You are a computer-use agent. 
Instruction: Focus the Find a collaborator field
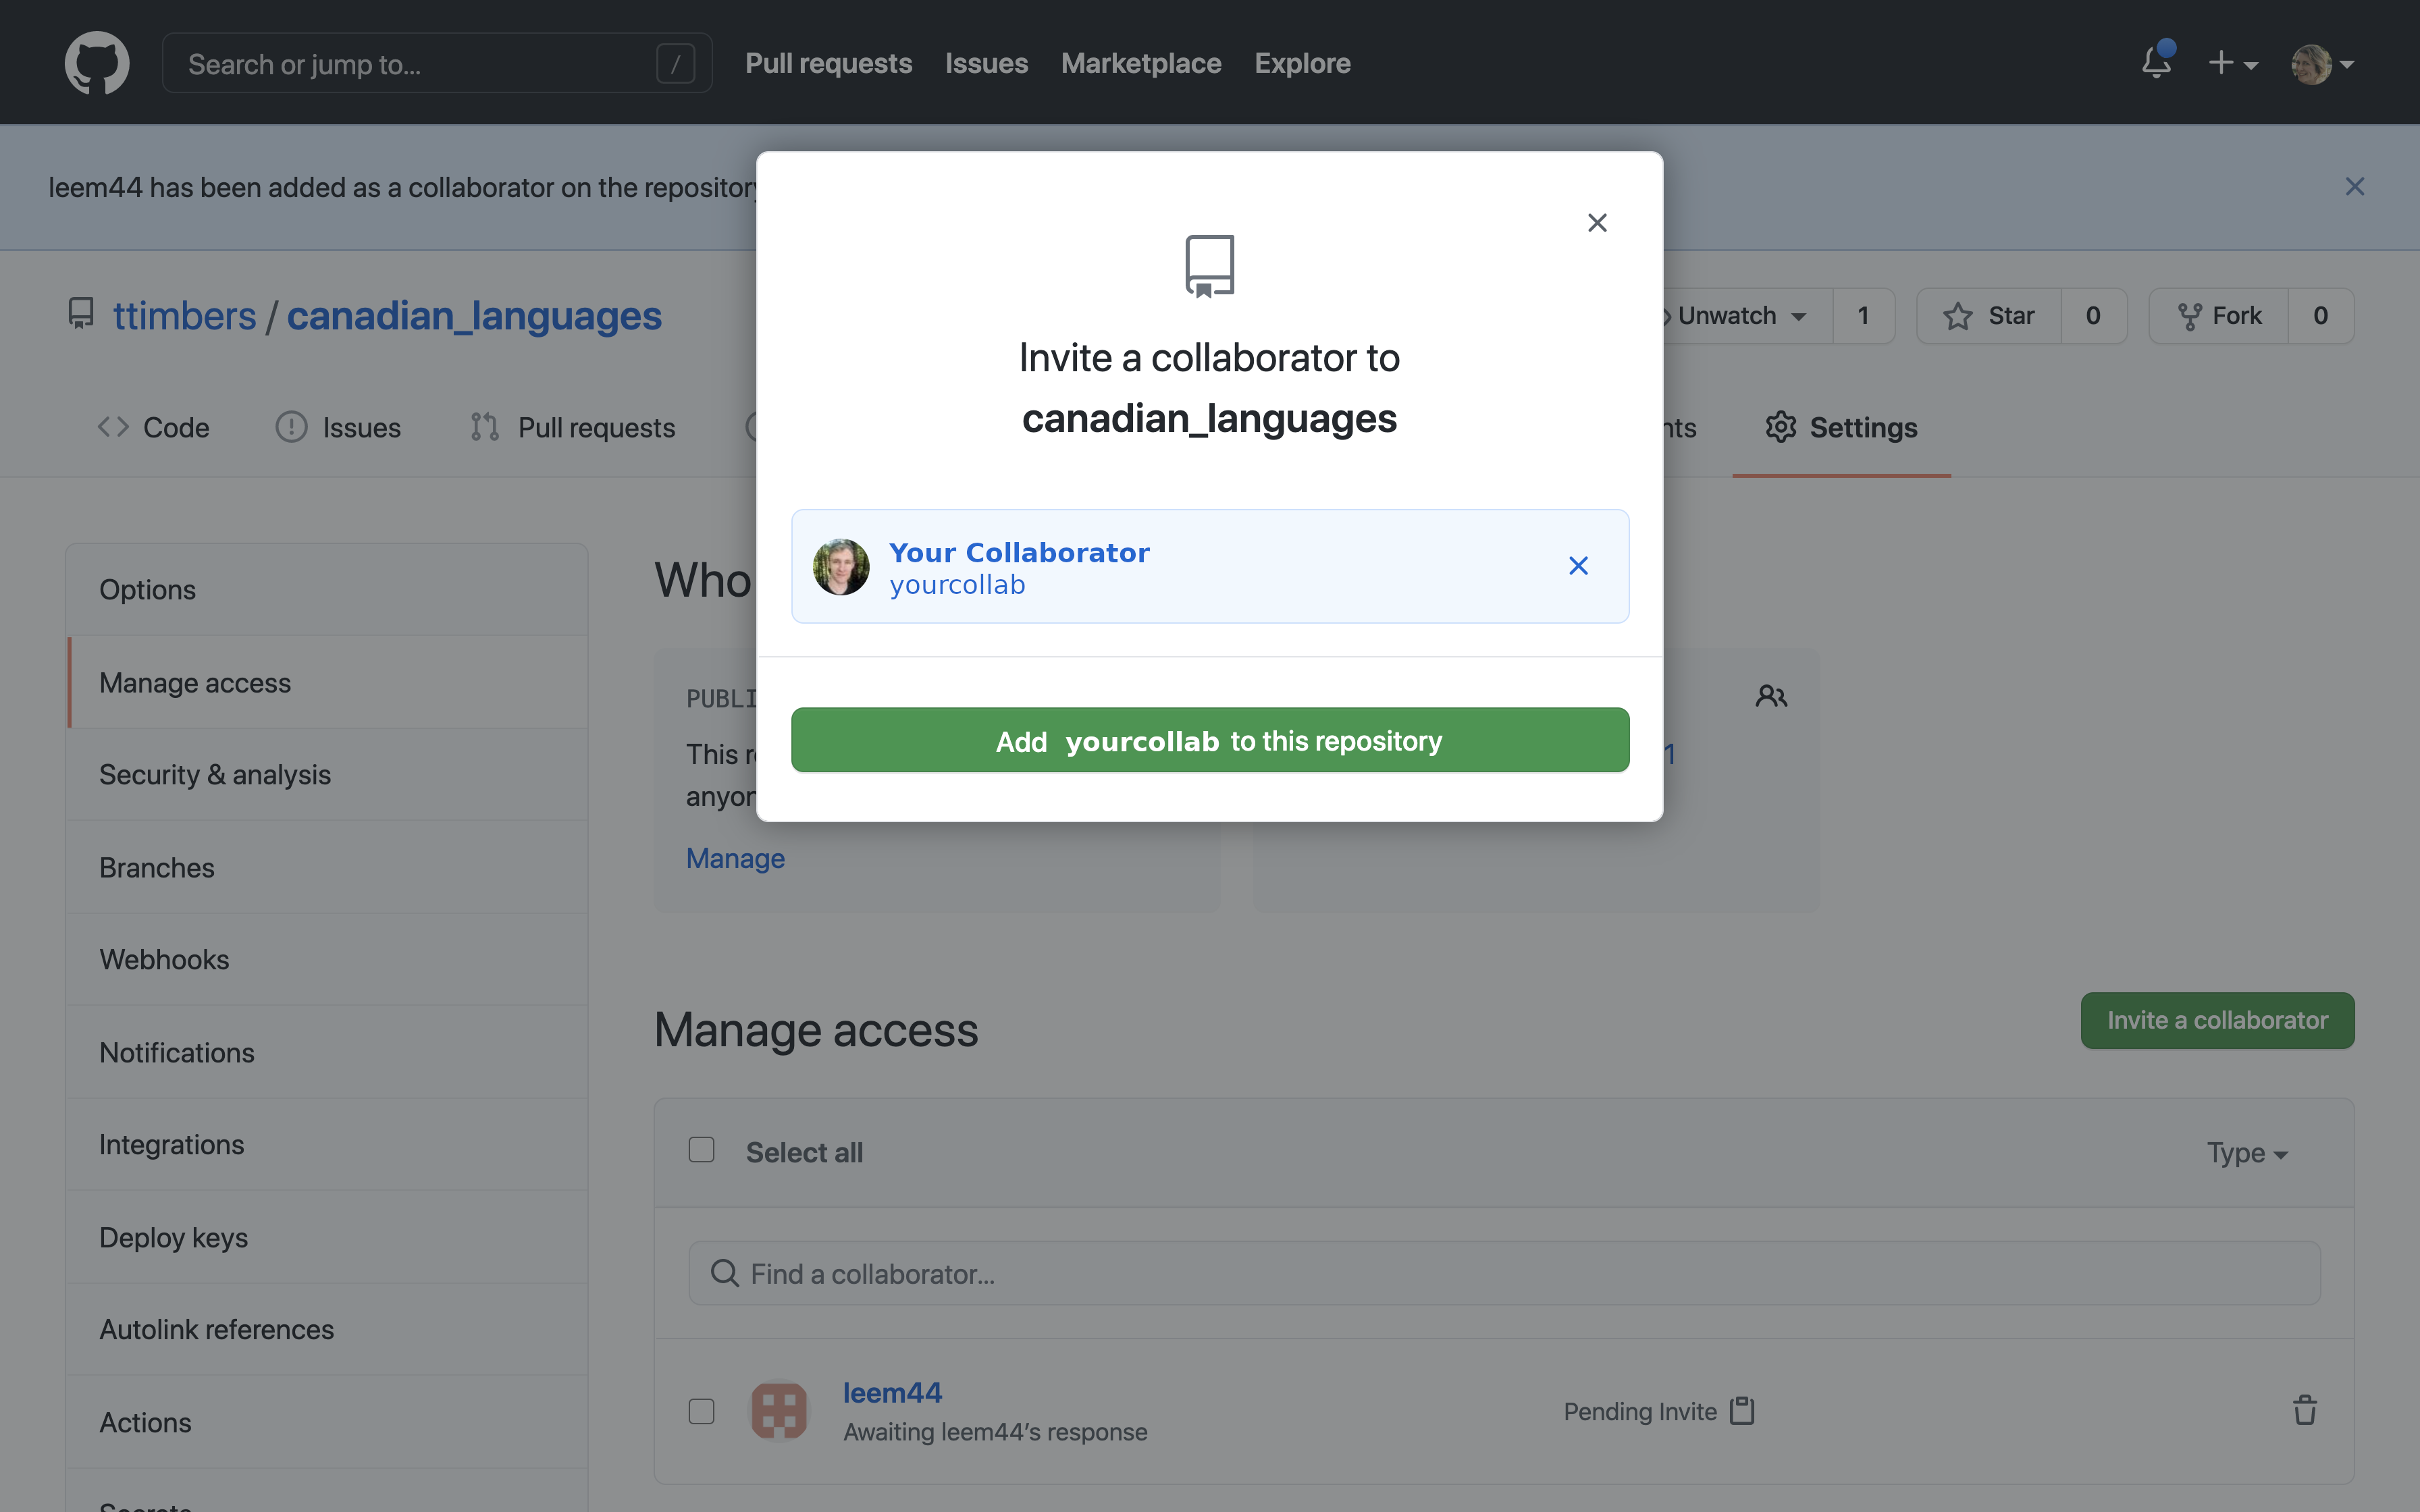[x=1504, y=1273]
